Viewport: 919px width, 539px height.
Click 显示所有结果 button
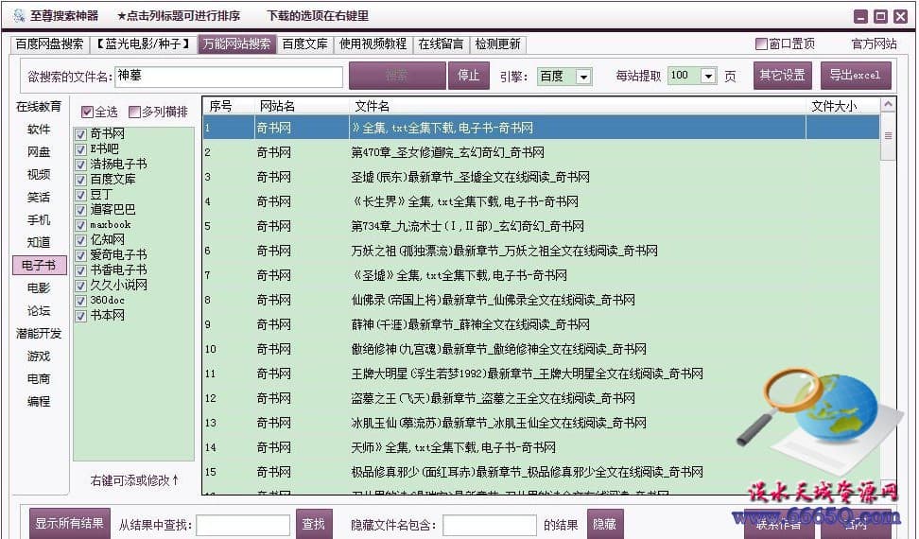pyautogui.click(x=70, y=524)
